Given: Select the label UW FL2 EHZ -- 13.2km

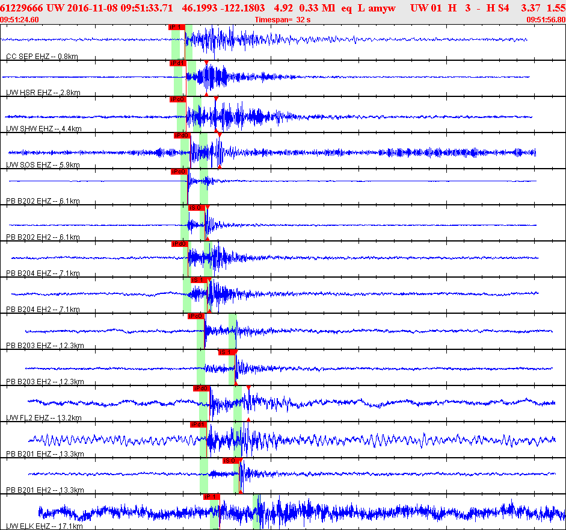Looking at the screenshot, I should (x=44, y=418).
